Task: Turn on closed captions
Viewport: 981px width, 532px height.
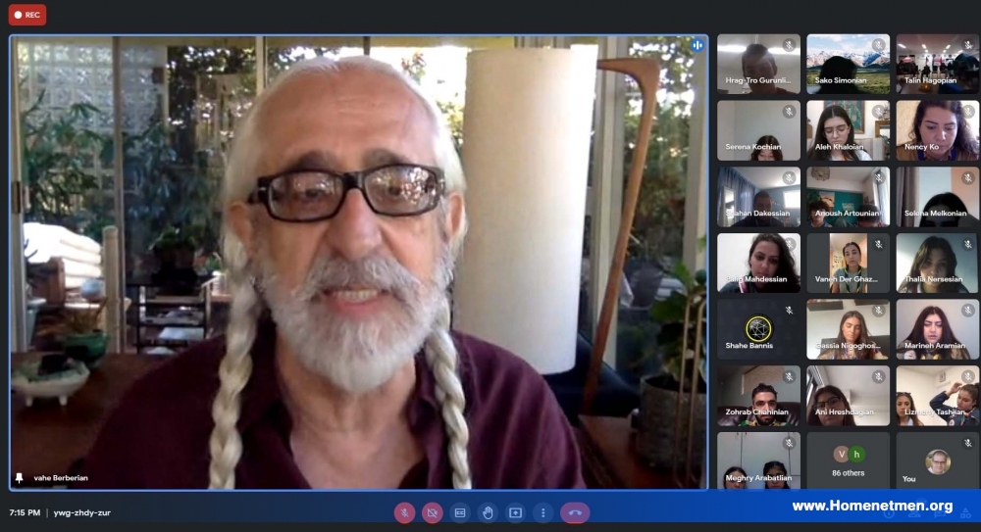Action: pos(460,512)
